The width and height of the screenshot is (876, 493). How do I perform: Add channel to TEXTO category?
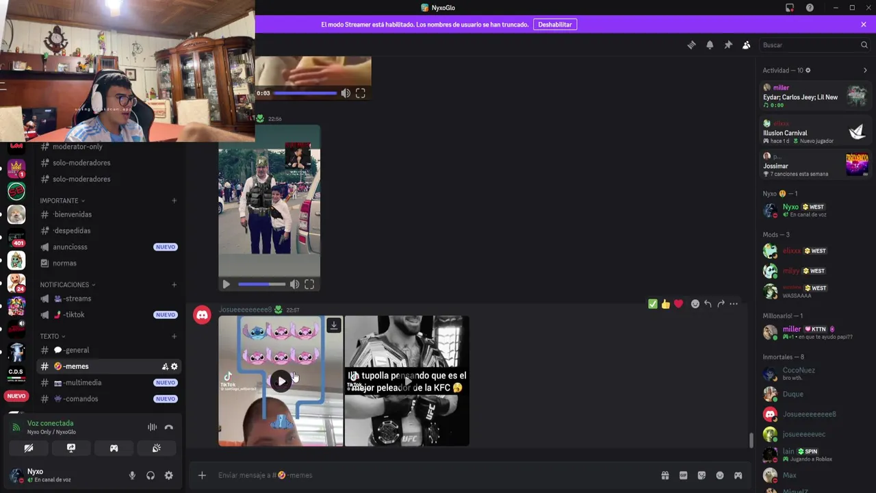coord(174,336)
